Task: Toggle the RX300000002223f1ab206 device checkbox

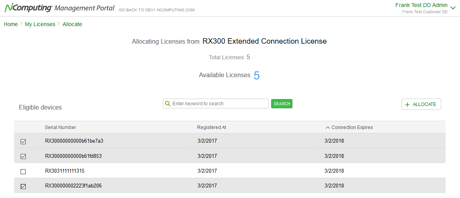Action: click(x=23, y=186)
